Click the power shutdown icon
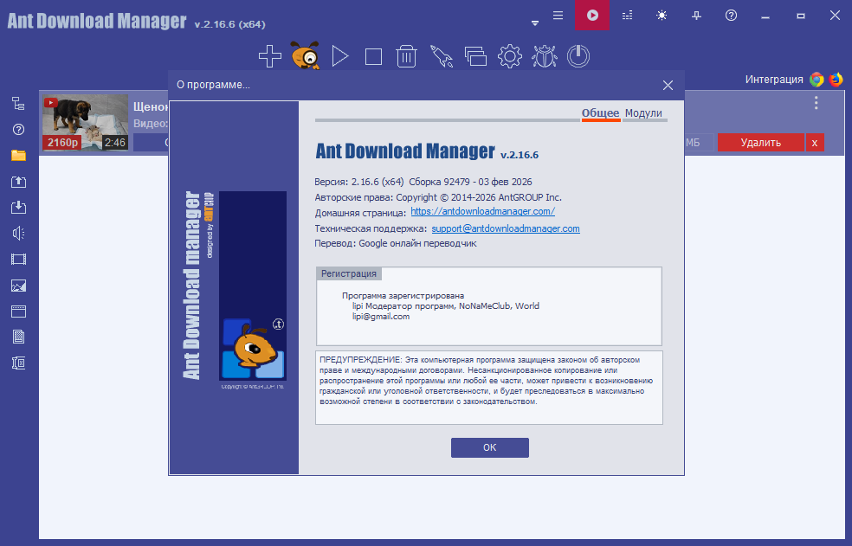The height and width of the screenshot is (546, 852). pyautogui.click(x=578, y=57)
